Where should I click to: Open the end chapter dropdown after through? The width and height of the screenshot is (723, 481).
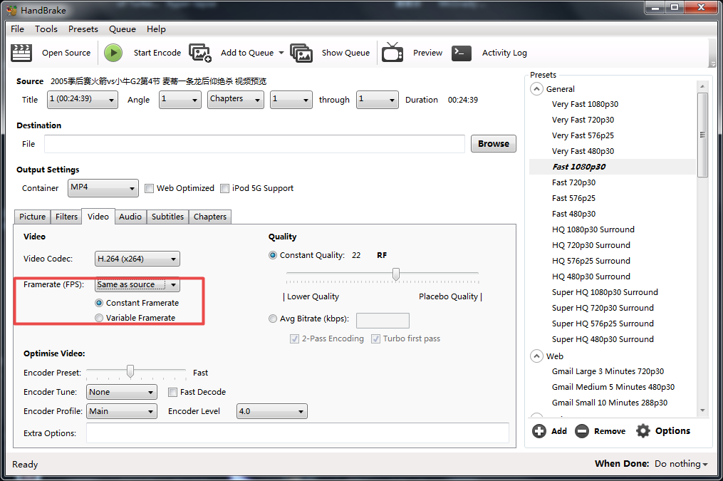point(378,100)
